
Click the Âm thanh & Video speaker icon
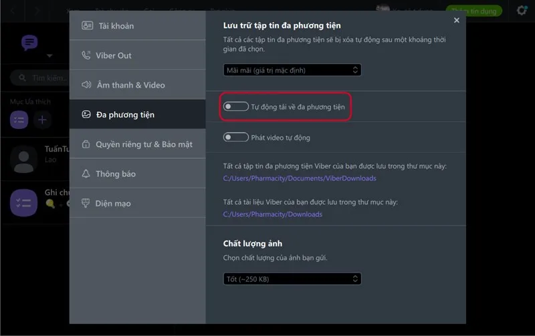pos(86,85)
